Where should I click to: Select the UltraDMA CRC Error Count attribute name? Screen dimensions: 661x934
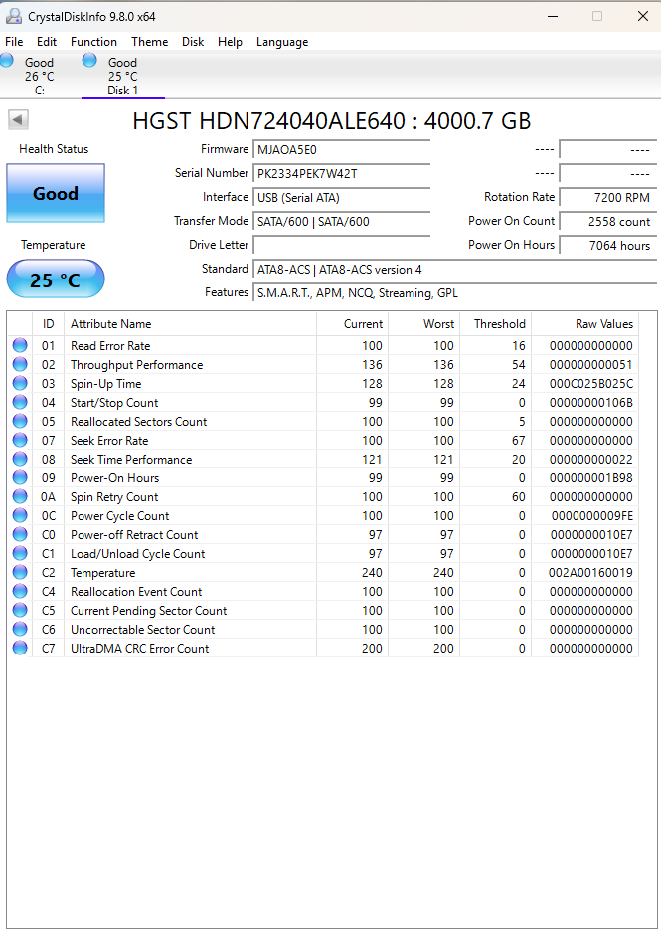(139, 649)
